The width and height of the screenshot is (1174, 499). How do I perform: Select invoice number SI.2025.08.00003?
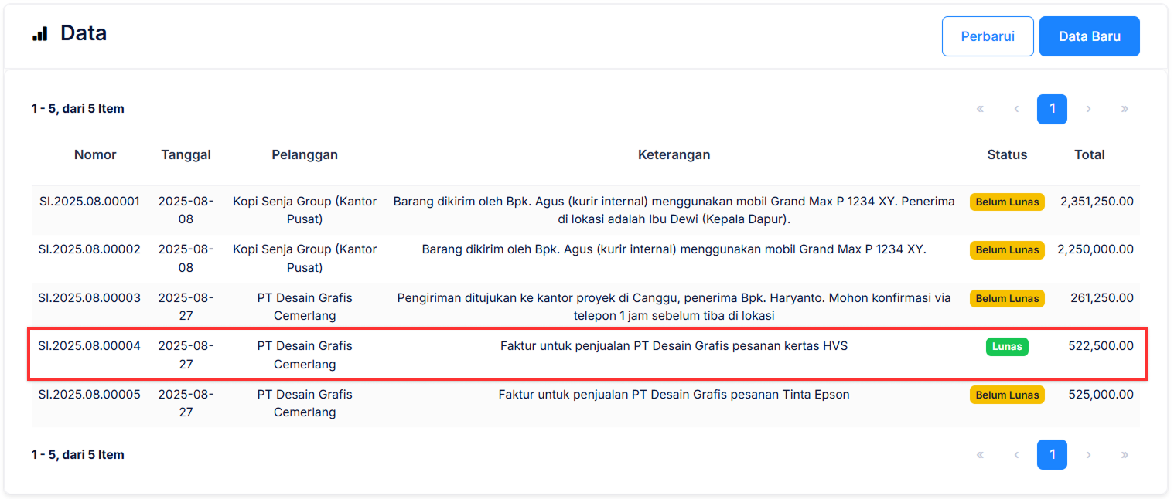[90, 298]
